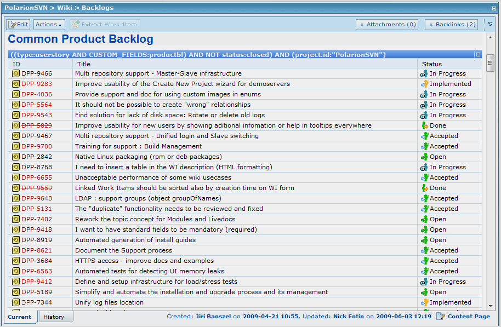The height and width of the screenshot is (327, 501).
Task: Switch to the History tab
Action: [x=54, y=317]
